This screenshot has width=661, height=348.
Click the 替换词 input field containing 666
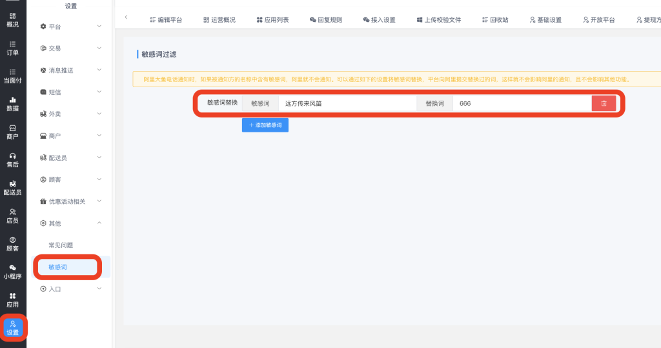[x=521, y=103]
